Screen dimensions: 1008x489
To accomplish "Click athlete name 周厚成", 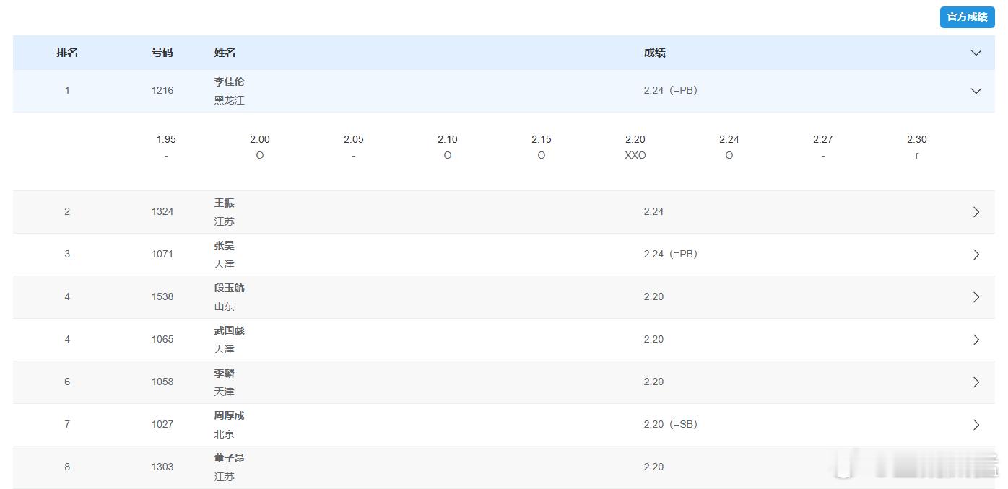I will (229, 415).
